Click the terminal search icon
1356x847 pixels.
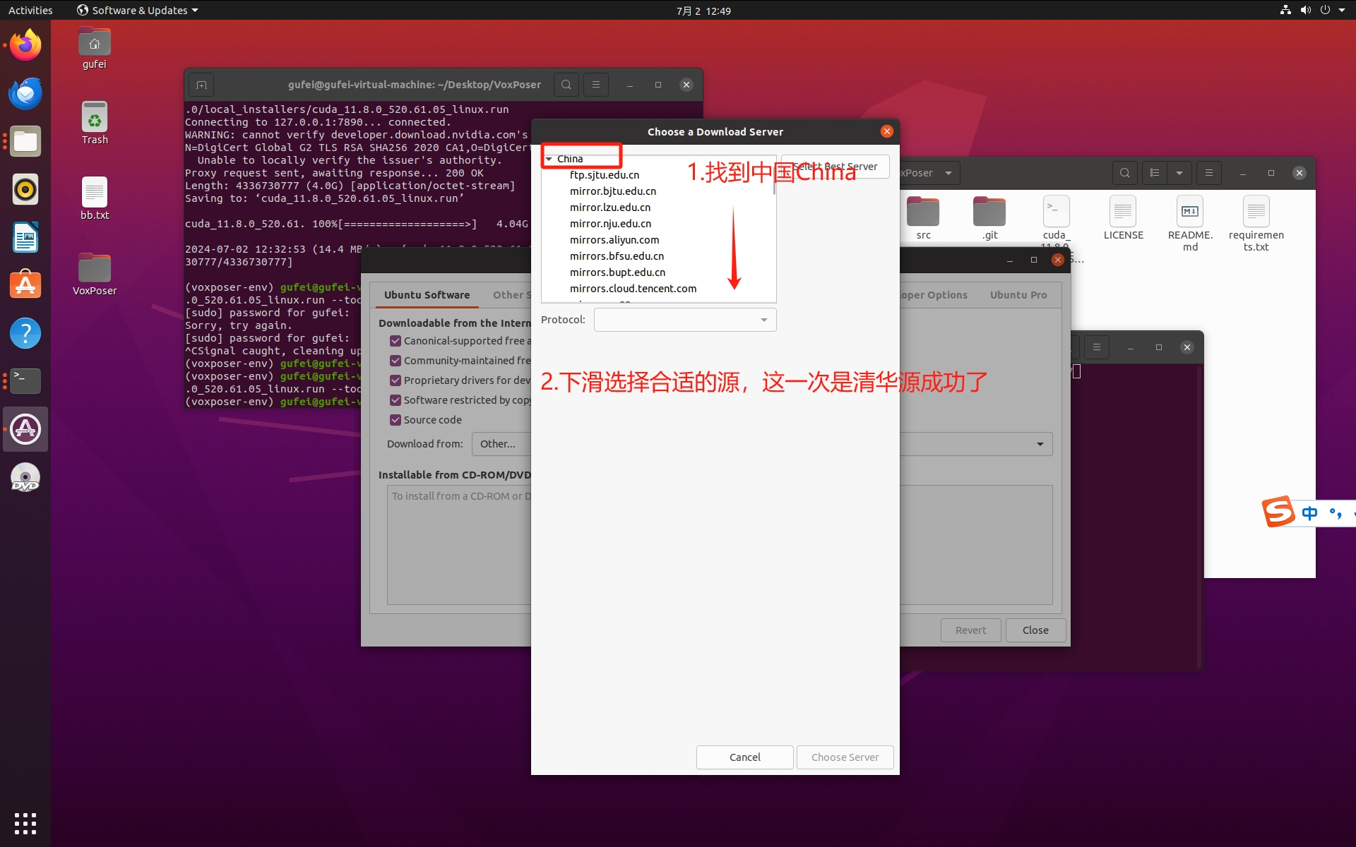(566, 85)
